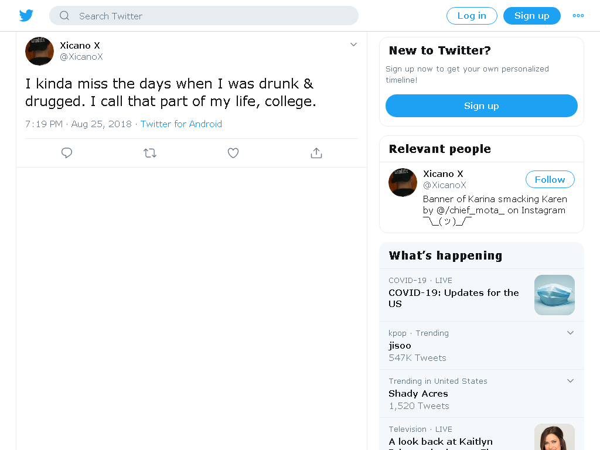The height and width of the screenshot is (450, 600).
Task: Follow Xicano X
Action: tap(550, 179)
